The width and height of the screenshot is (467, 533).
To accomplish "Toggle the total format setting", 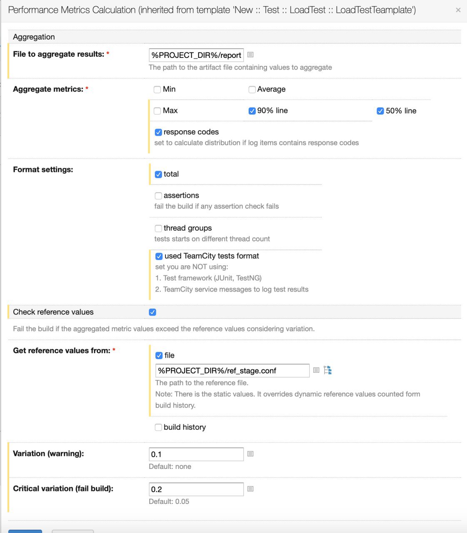I will (x=158, y=174).
